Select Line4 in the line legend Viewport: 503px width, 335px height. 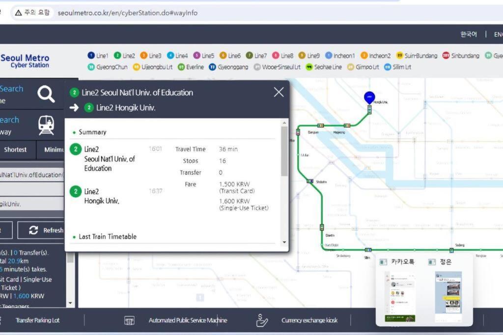(177, 56)
